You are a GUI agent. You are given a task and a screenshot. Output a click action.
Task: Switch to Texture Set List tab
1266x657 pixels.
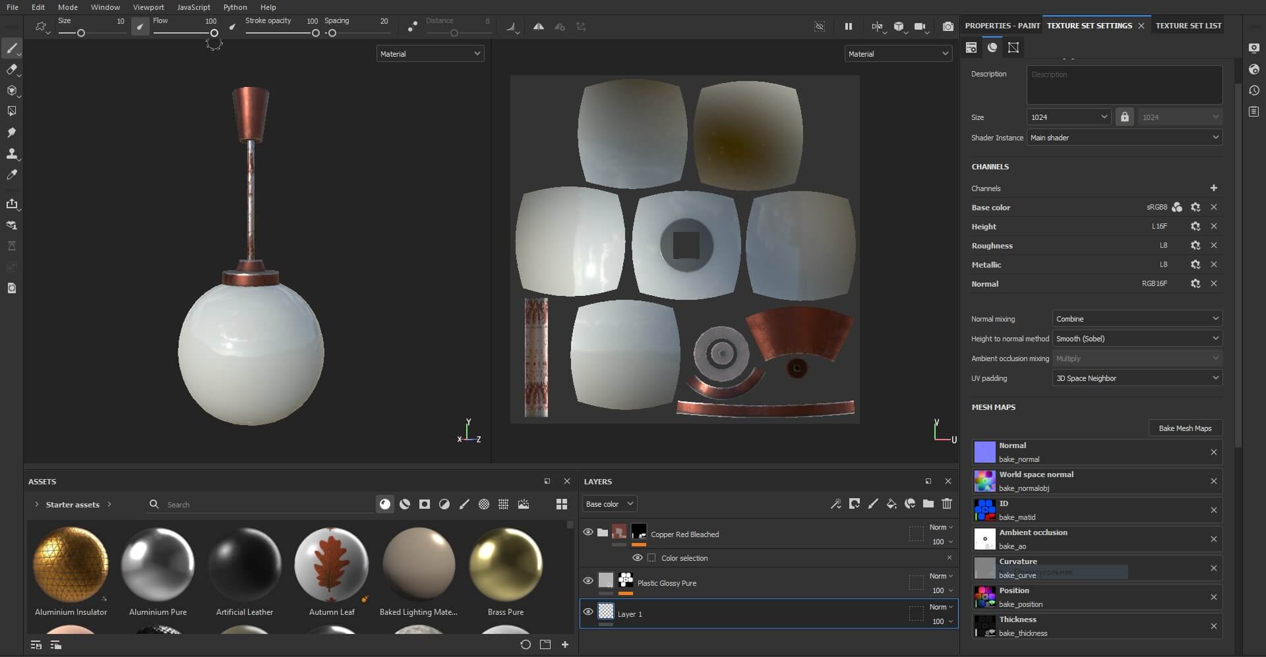[x=1188, y=26]
